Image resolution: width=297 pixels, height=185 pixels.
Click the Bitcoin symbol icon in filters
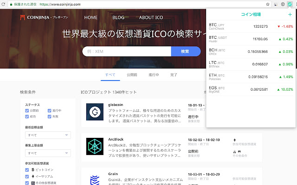pos(33,170)
